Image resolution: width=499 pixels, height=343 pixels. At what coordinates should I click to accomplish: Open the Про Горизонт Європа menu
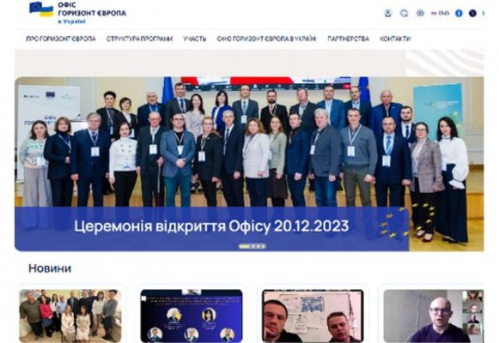tap(61, 39)
